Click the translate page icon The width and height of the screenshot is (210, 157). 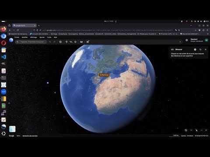[176, 30]
